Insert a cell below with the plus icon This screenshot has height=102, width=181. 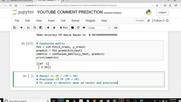(21, 28)
